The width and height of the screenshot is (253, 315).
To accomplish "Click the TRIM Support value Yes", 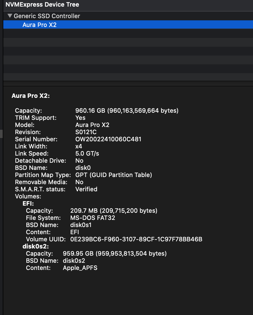I will (80, 118).
